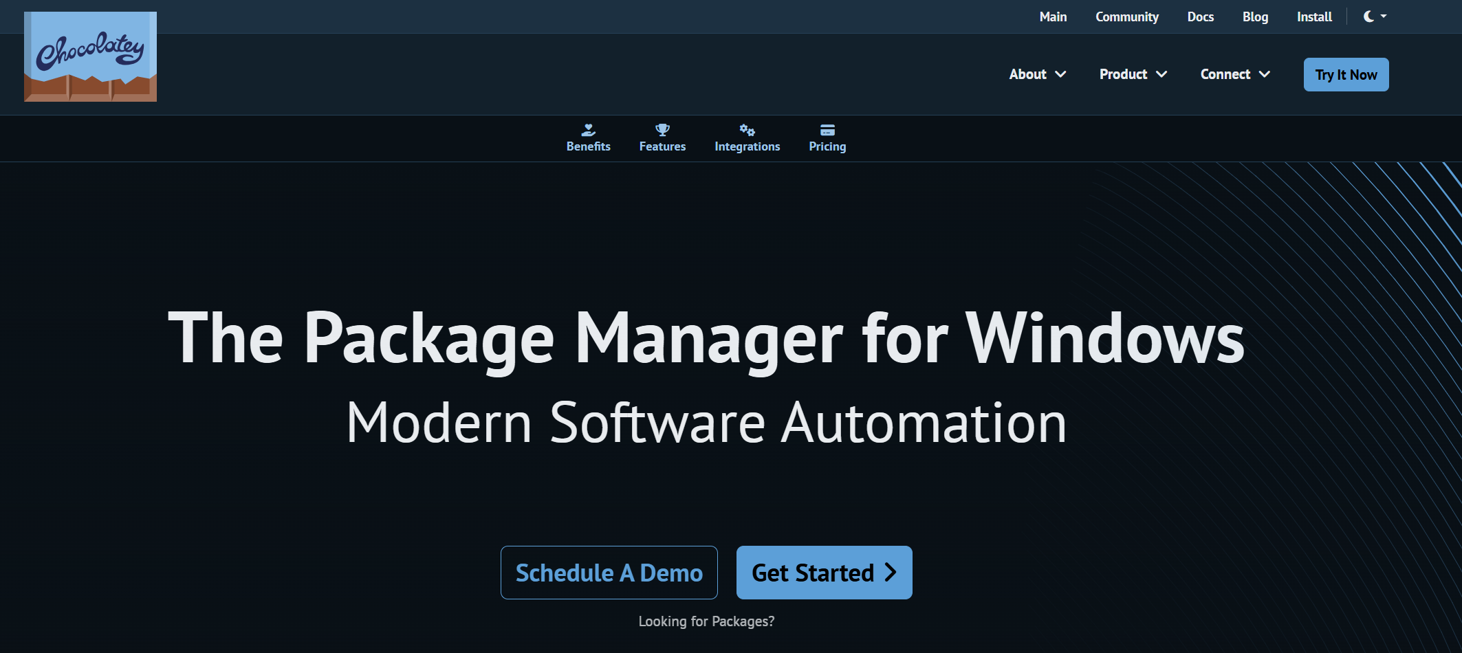Click the moon theme icon

click(1368, 16)
